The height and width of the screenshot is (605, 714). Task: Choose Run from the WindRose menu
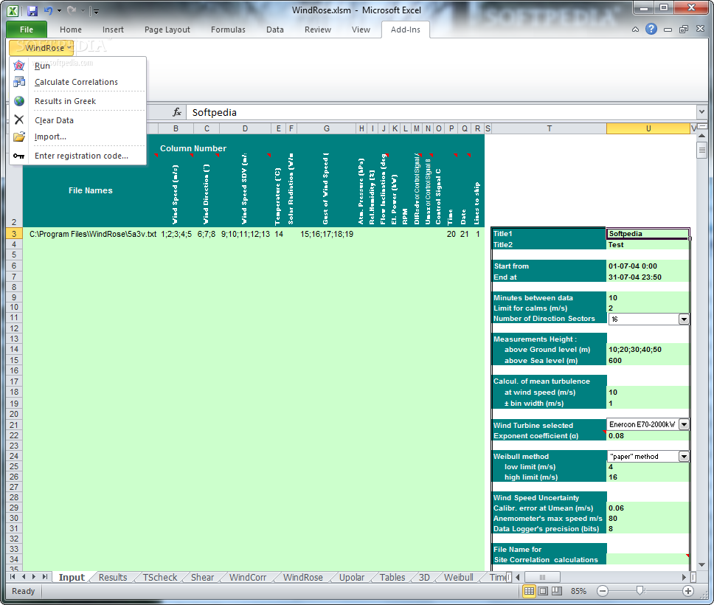(x=77, y=66)
